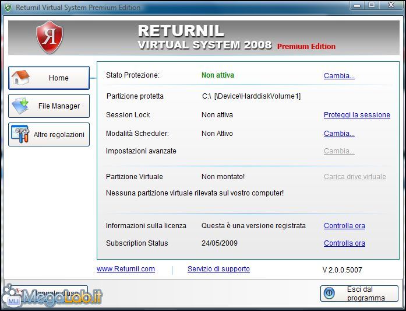Minimize the Returnil window

357,5
